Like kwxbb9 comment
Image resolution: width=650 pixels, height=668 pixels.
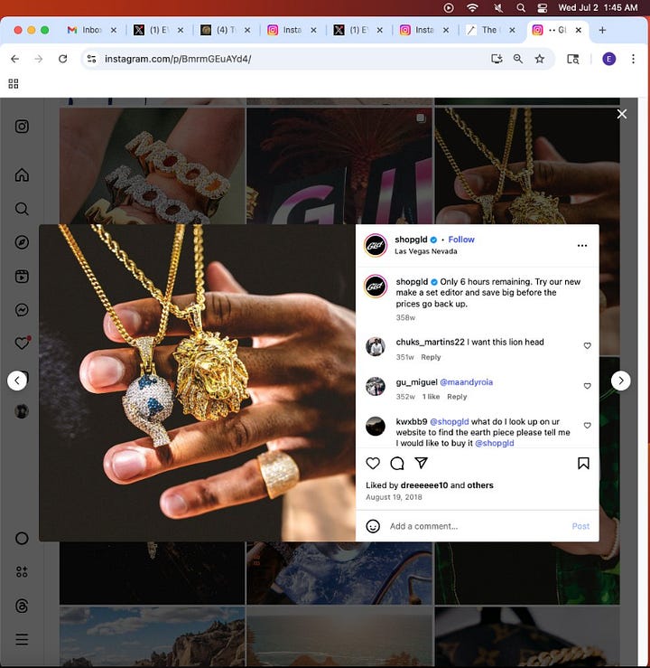pyautogui.click(x=587, y=425)
